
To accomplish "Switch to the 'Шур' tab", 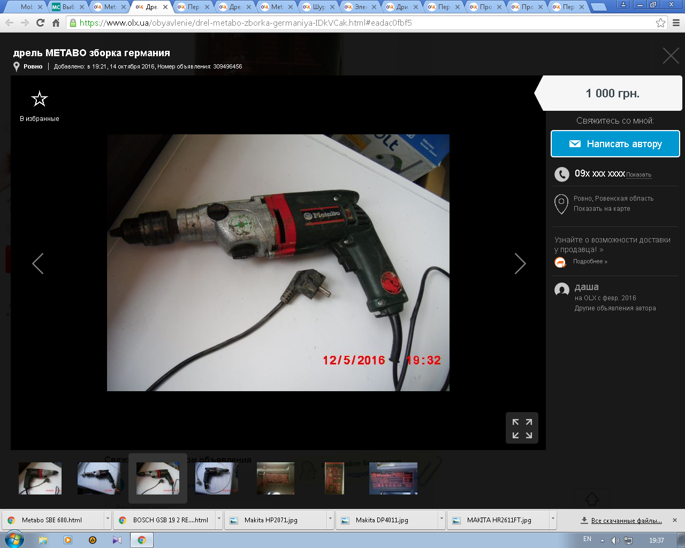I will (318, 7).
